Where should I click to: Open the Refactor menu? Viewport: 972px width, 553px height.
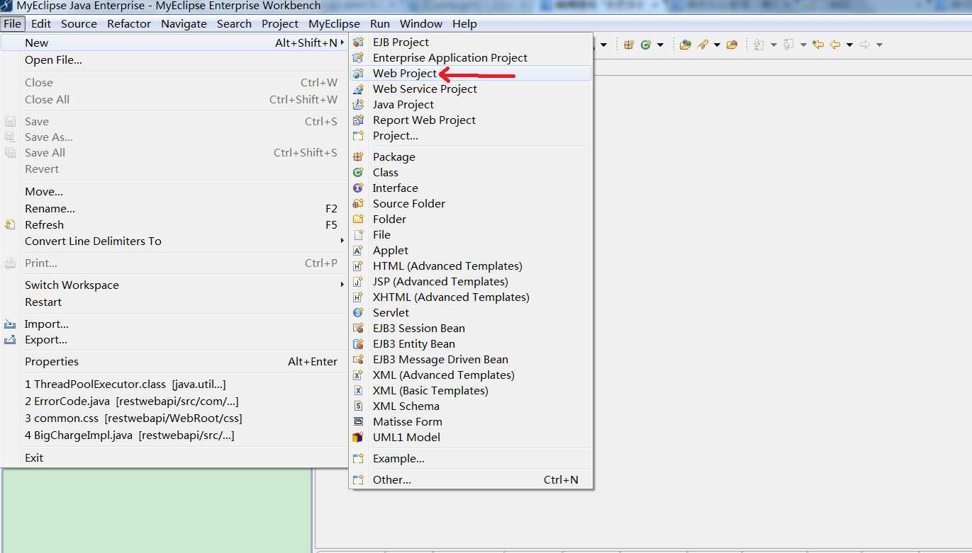(129, 23)
